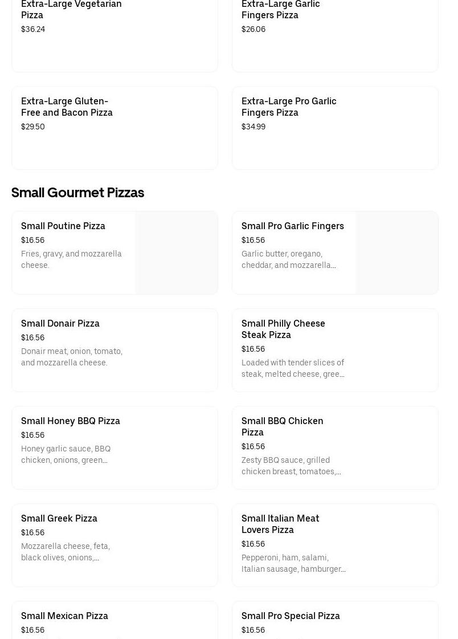Open the Small Pro Special Pizza
Viewport: 458px width, 639px height.
pyautogui.click(x=291, y=616)
